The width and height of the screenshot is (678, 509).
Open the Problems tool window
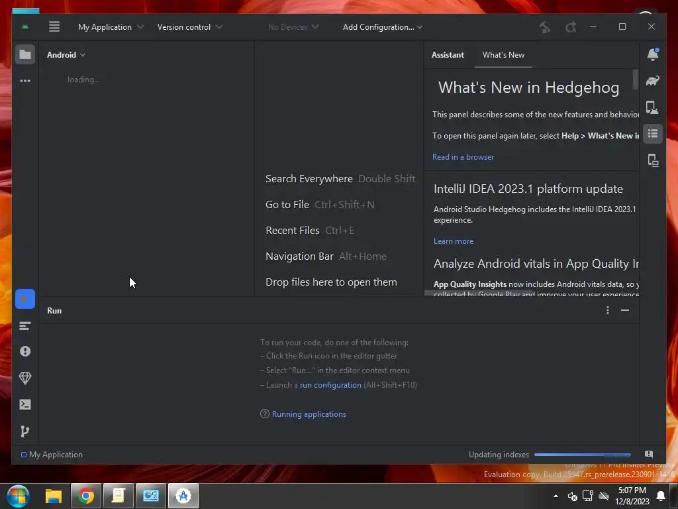pyautogui.click(x=25, y=351)
